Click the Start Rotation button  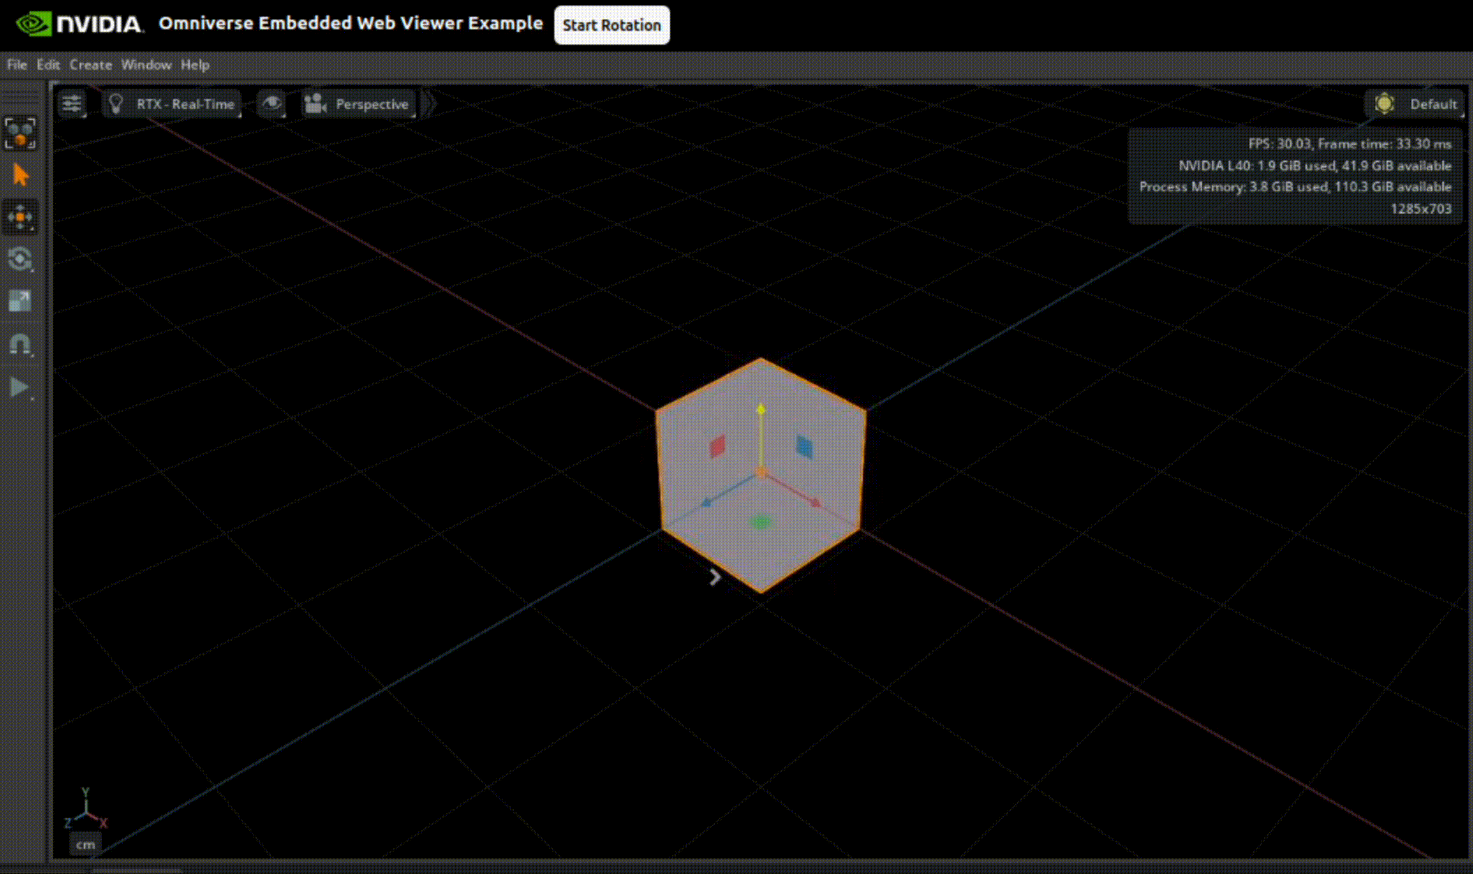coord(612,25)
